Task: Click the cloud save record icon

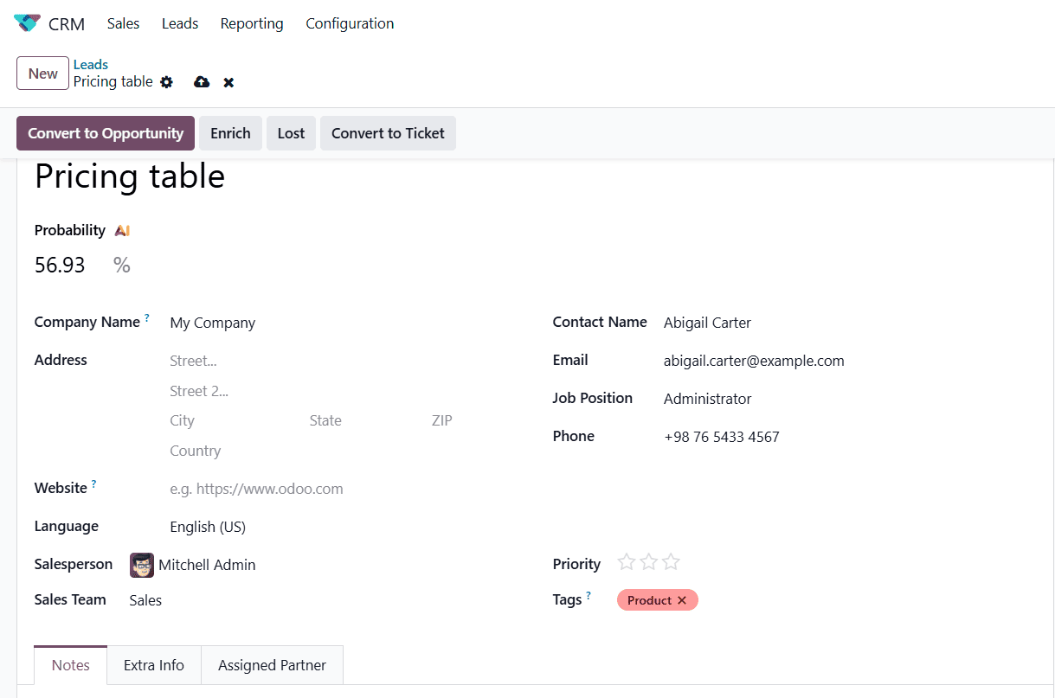Action: 202,82
